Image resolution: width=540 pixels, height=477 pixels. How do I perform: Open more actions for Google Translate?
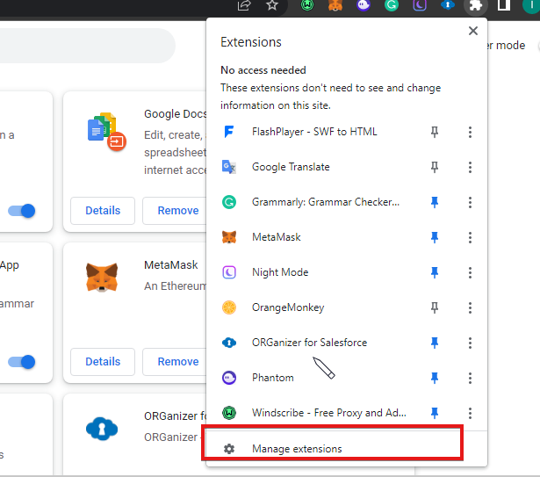point(470,167)
